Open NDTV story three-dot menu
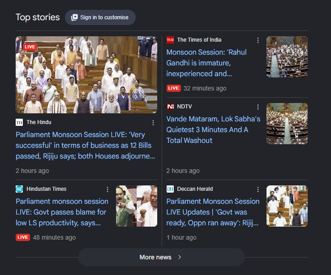Screen dimensions: 331x275 click(258, 107)
